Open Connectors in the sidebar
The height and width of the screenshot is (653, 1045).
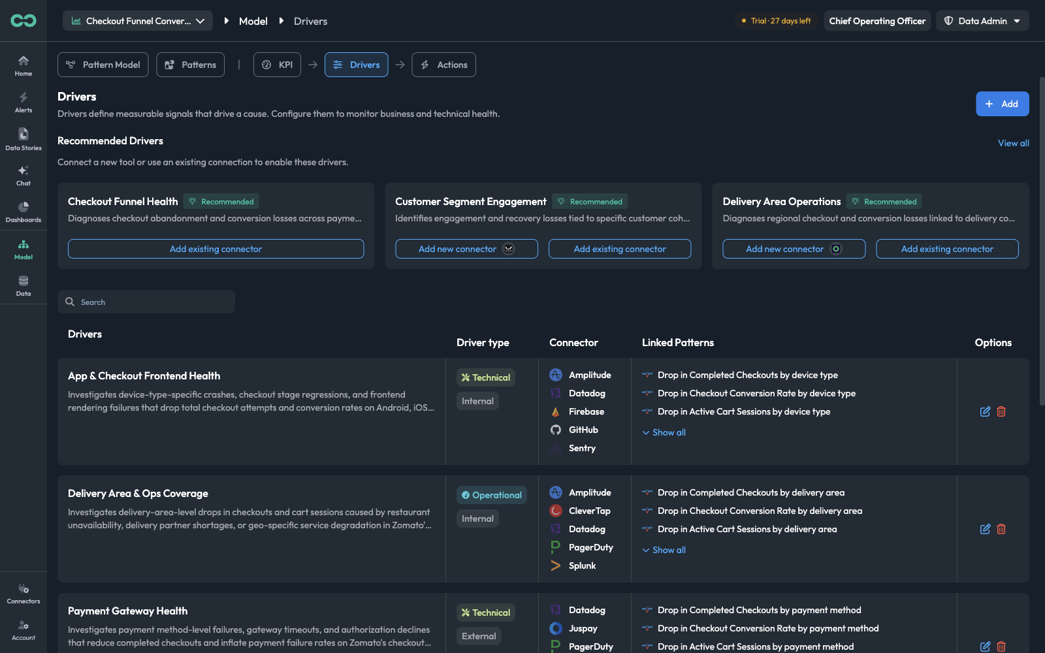click(x=24, y=593)
